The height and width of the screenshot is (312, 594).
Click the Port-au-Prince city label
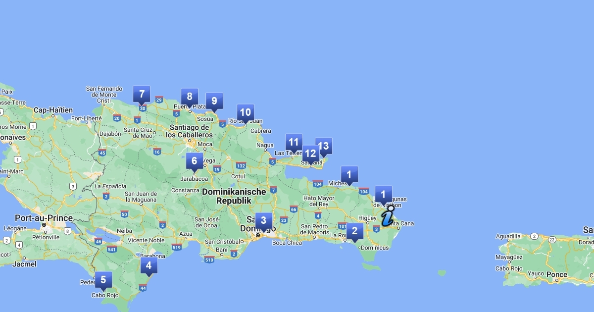(x=44, y=218)
